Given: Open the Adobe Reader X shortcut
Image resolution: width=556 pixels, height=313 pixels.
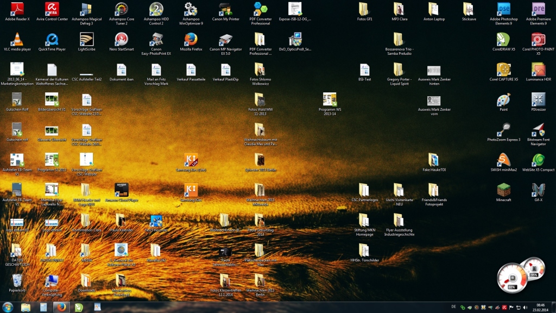Looking at the screenshot, I should (x=17, y=9).
